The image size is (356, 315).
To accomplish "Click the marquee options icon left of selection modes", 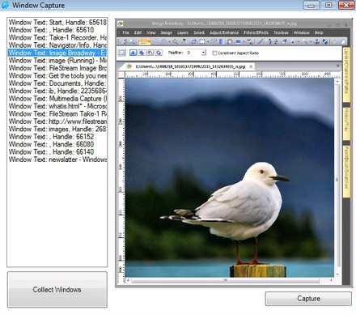I will [x=122, y=53].
